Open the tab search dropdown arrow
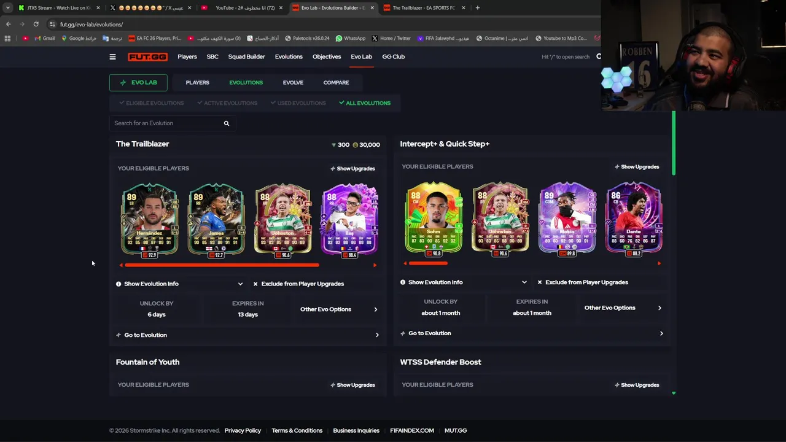 click(7, 8)
